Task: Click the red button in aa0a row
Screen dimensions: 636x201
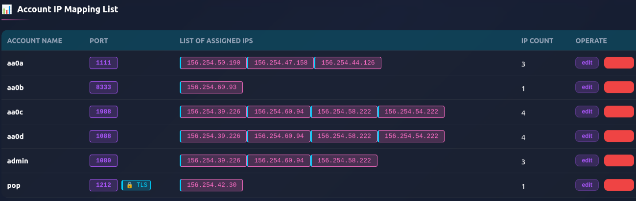Action: (x=619, y=63)
